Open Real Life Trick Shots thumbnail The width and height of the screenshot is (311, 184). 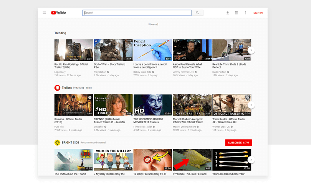click(x=232, y=50)
